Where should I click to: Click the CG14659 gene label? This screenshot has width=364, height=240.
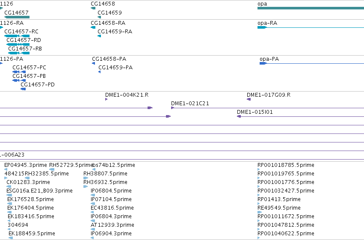tap(109, 12)
